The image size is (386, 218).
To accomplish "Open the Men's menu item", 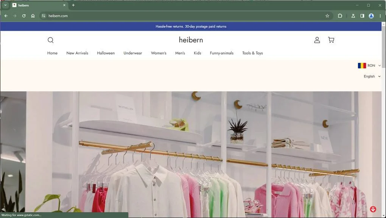I will (180, 53).
